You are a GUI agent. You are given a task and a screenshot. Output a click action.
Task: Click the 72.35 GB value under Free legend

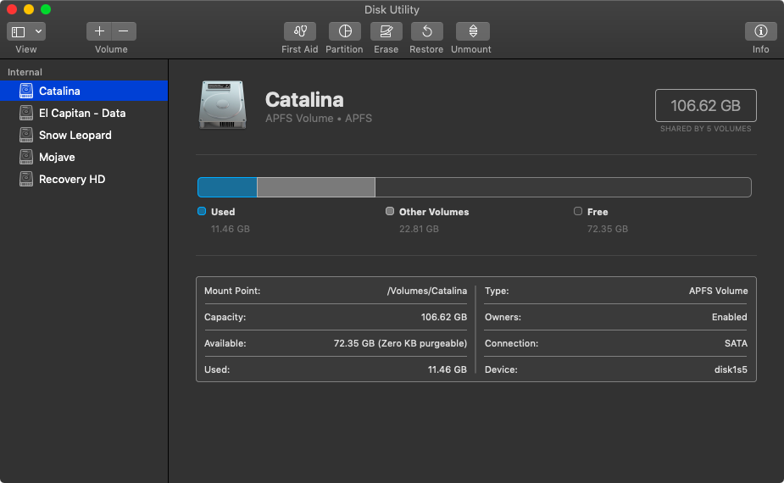point(608,229)
